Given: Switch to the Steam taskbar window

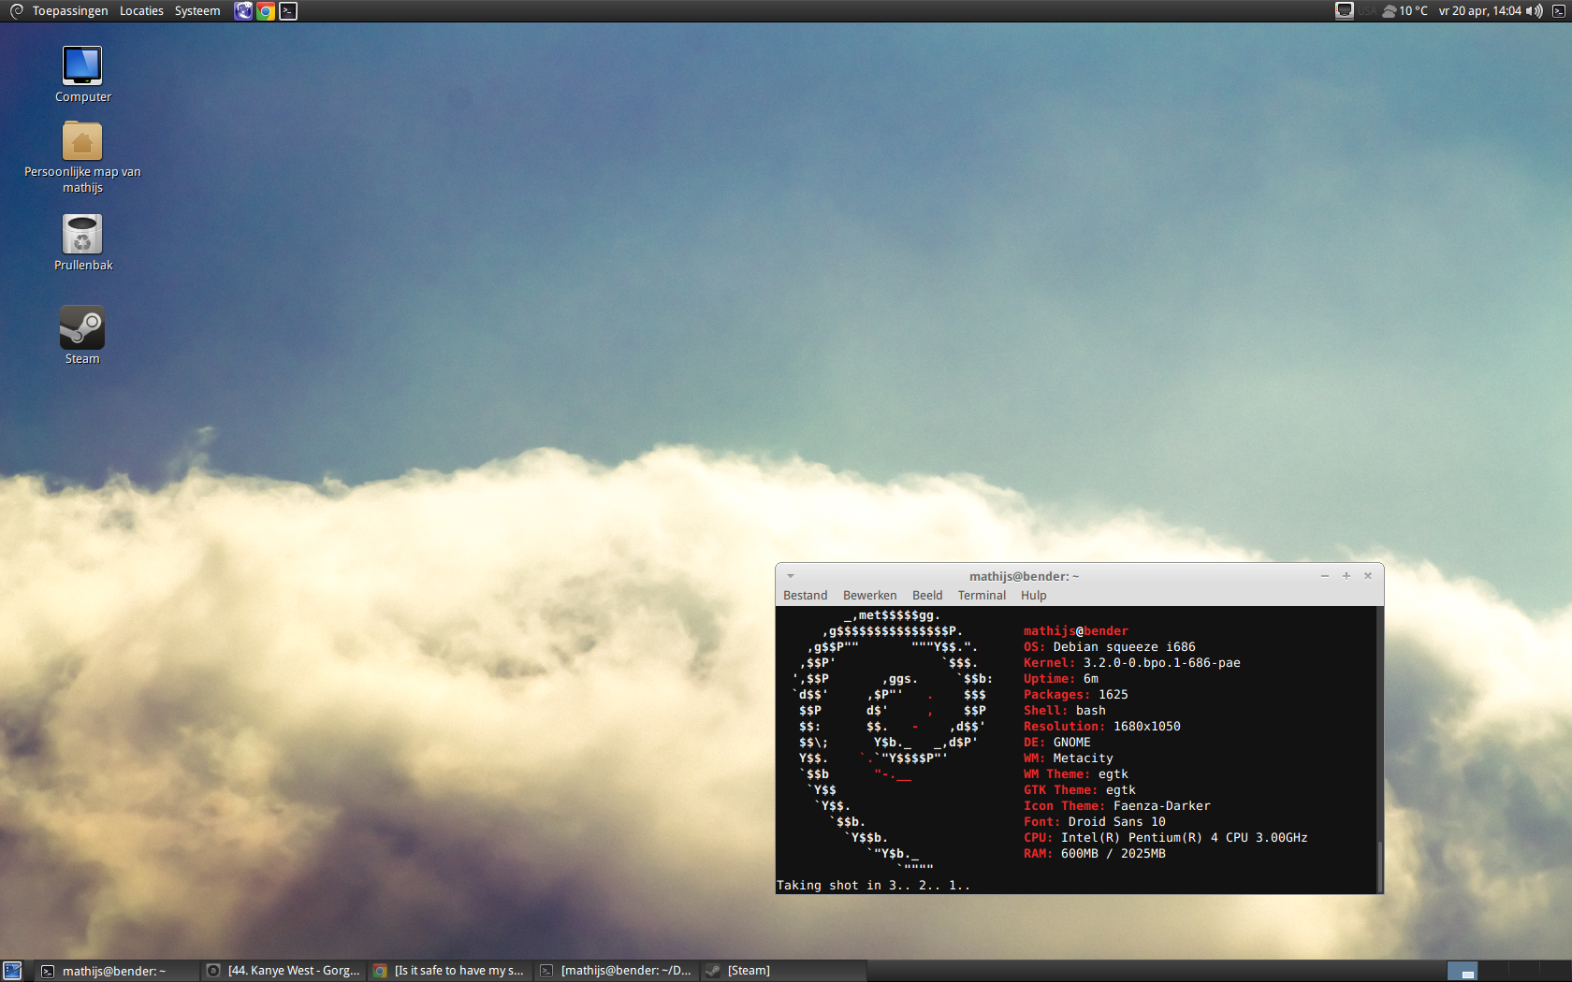Looking at the screenshot, I should pyautogui.click(x=739, y=971).
